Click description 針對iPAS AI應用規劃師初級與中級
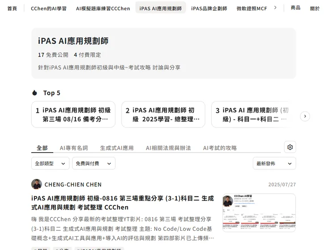331x250 pixels. click(109, 68)
